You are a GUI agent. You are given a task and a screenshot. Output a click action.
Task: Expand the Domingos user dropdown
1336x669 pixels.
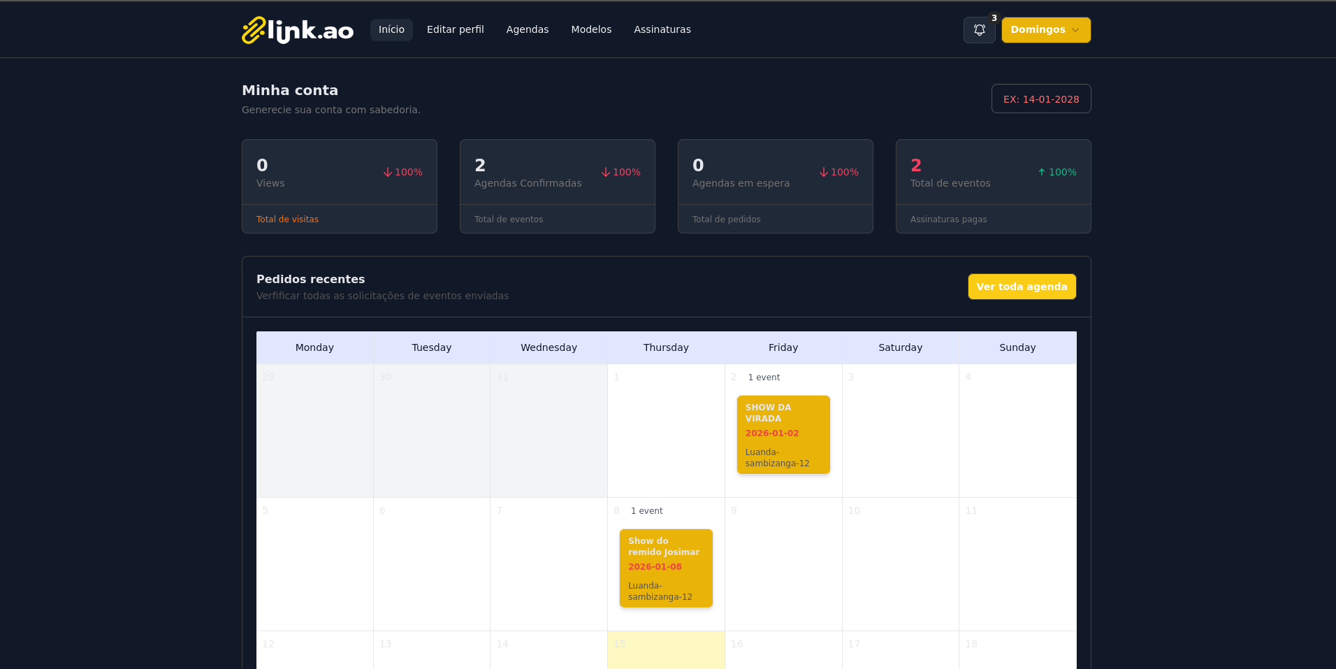pyautogui.click(x=1045, y=30)
